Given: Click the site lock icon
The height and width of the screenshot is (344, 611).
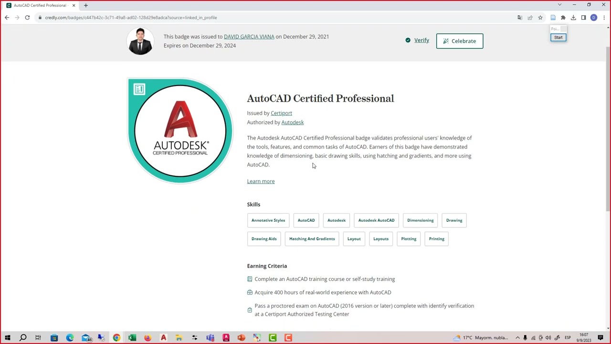Looking at the screenshot, I should 40,18.
